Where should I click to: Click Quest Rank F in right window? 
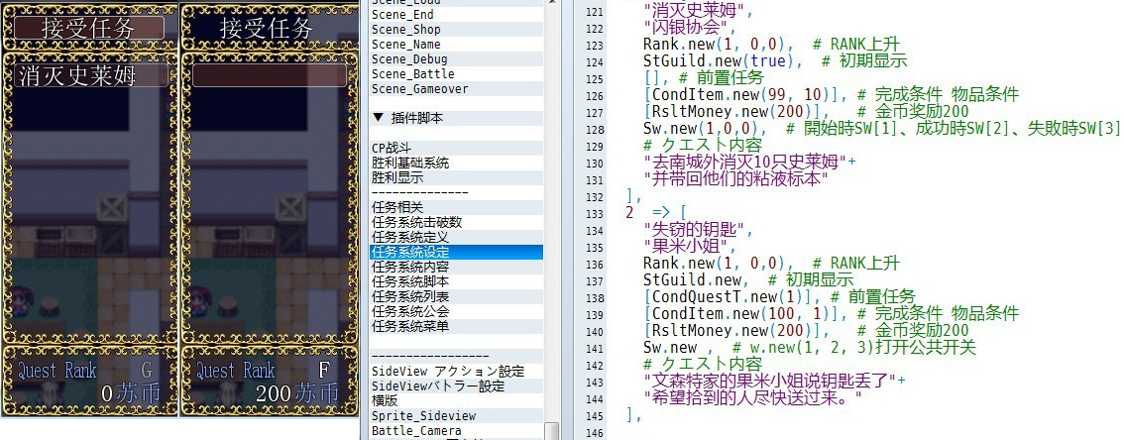(264, 371)
